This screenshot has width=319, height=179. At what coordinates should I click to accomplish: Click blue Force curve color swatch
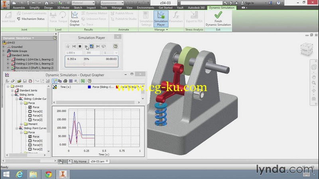click(x=89, y=87)
